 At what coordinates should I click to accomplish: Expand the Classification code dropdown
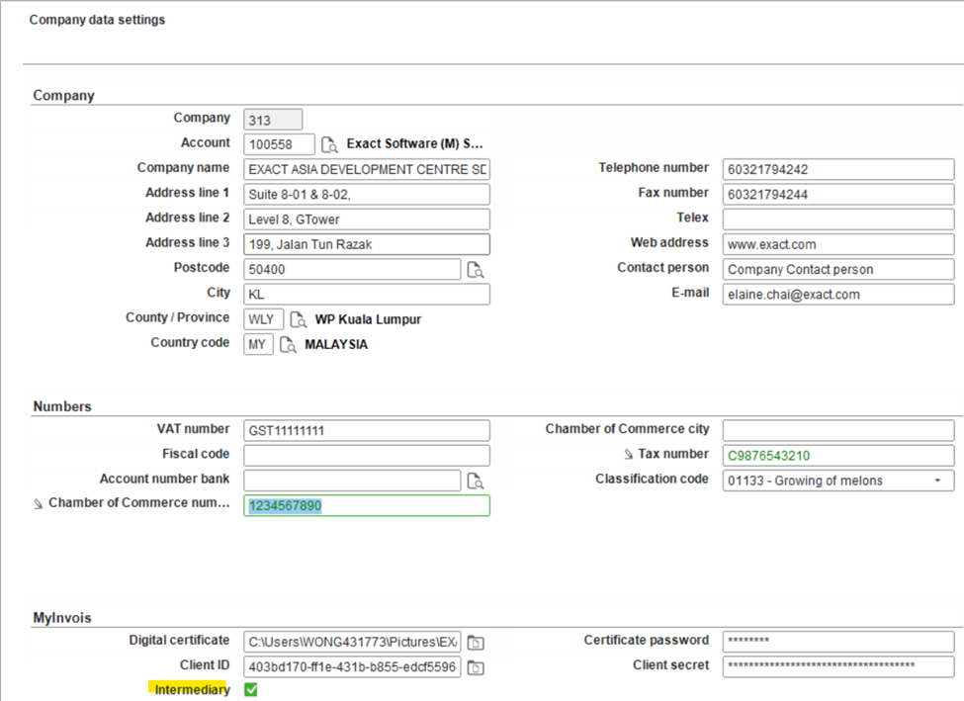[x=936, y=481]
